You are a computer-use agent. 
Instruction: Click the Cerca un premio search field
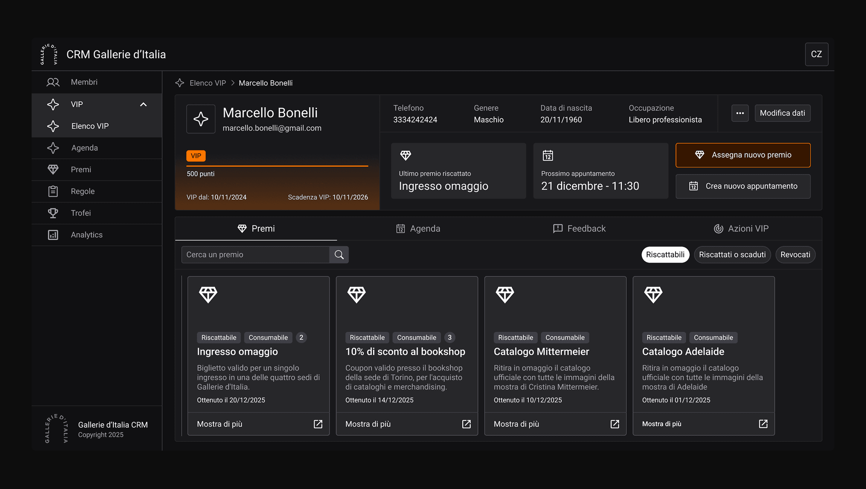(x=255, y=255)
